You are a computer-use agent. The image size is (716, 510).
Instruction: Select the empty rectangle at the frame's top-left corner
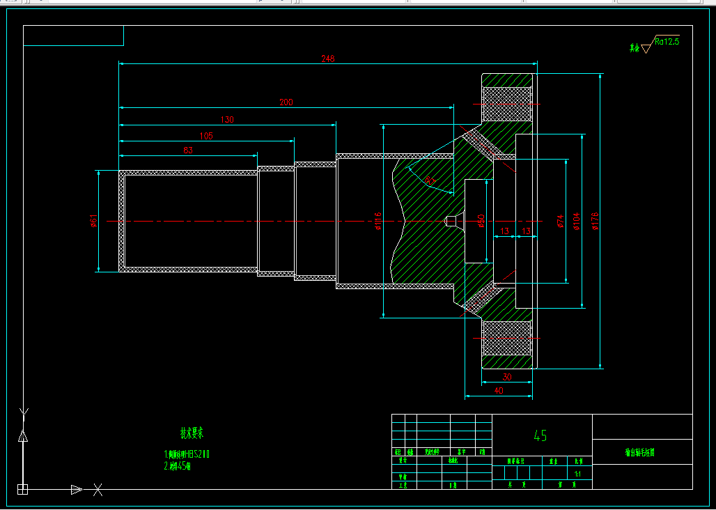click(x=74, y=36)
